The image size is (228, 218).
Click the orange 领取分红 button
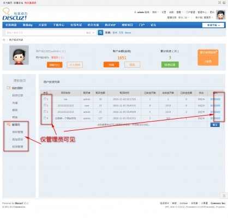click(x=55, y=65)
